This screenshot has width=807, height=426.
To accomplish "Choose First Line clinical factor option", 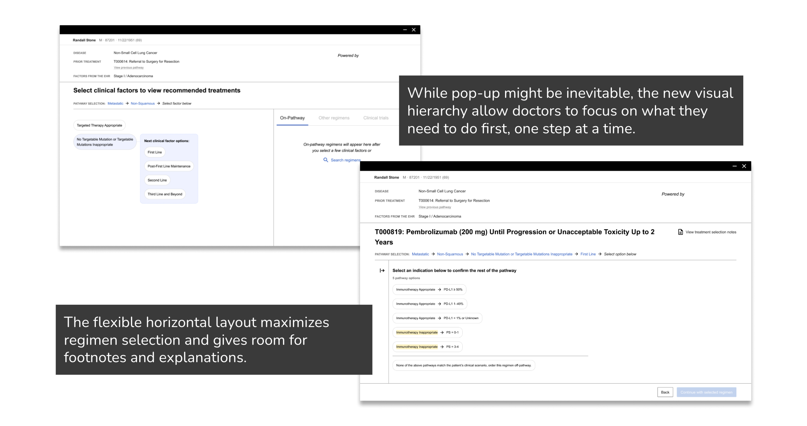I will pyautogui.click(x=154, y=152).
